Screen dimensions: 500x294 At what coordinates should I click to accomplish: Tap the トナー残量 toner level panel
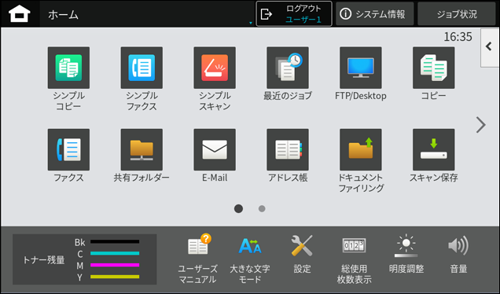pos(84,259)
